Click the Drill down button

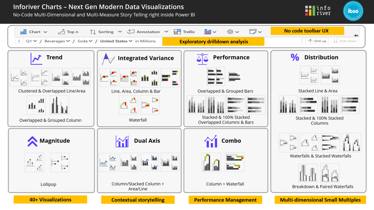coord(344,41)
